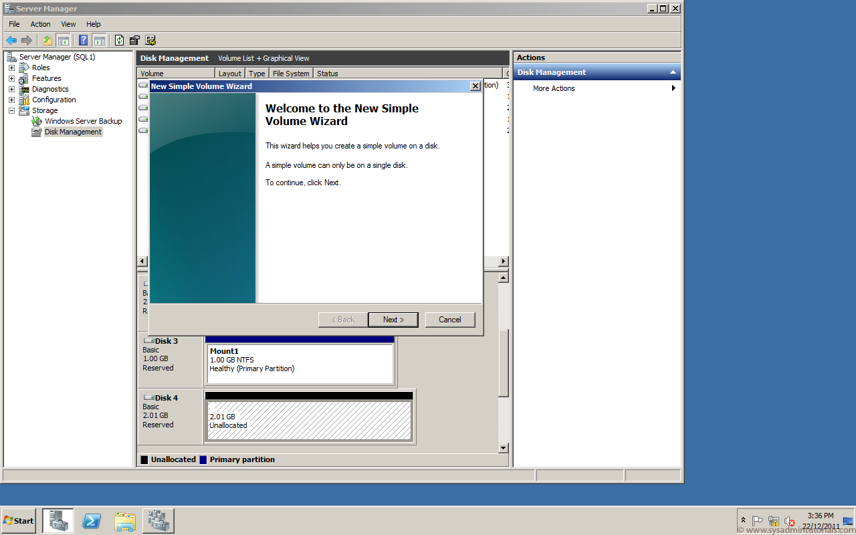Launch PowerShell from the taskbar
The image size is (856, 535).
(x=92, y=520)
